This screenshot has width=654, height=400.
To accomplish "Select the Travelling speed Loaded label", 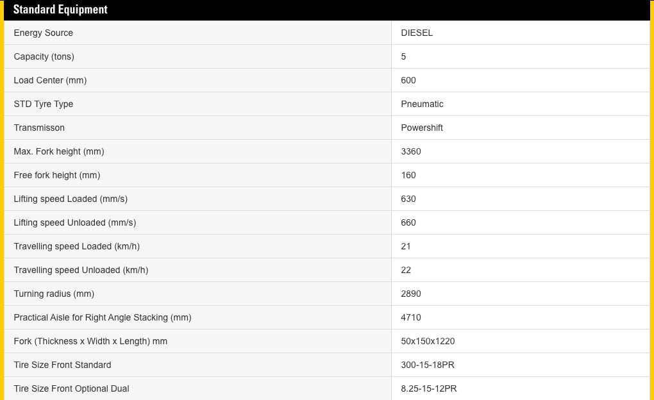I will (77, 246).
